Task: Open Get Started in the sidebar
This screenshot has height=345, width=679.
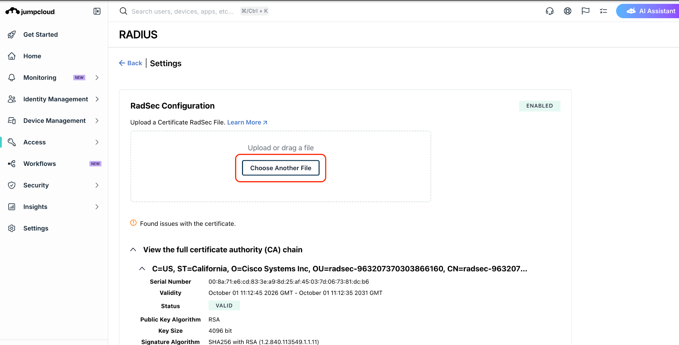Action: click(40, 34)
